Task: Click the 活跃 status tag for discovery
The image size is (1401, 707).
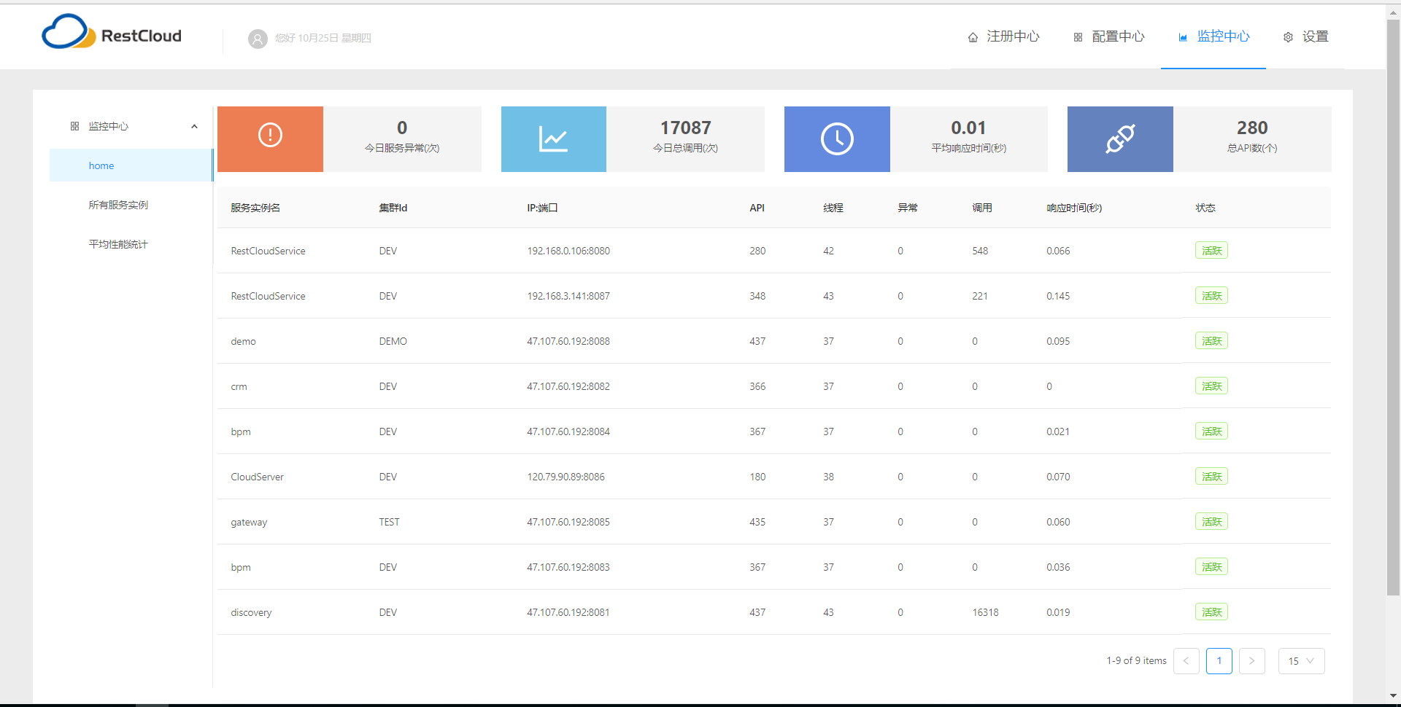Action: point(1211,612)
